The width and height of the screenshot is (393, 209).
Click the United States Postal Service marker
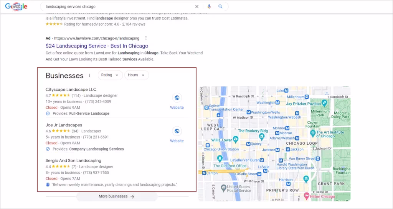tap(223, 187)
